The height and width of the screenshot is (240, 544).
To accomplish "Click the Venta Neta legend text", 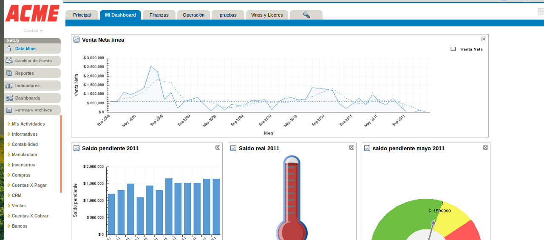I will 472,49.
